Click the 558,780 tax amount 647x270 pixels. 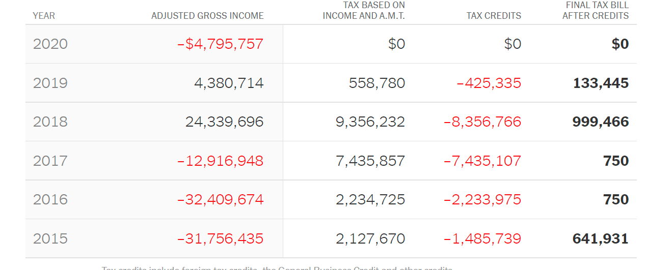coord(377,83)
